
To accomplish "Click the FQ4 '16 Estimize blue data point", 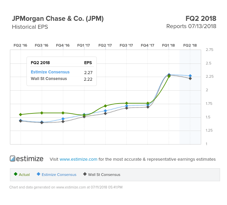I will (63, 119).
